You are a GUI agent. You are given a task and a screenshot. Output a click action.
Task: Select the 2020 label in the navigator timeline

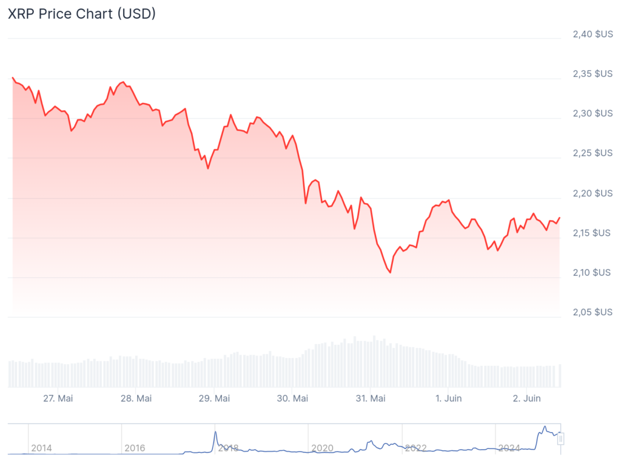[322, 448]
